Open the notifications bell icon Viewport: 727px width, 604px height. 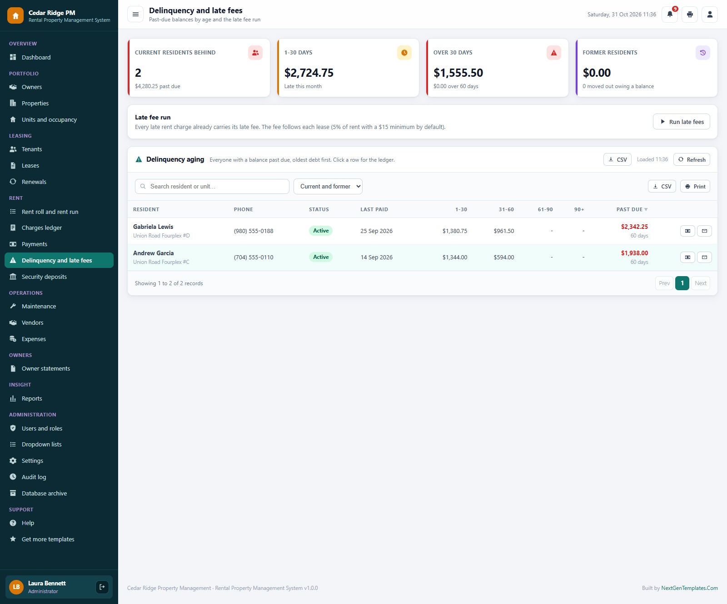pos(670,15)
